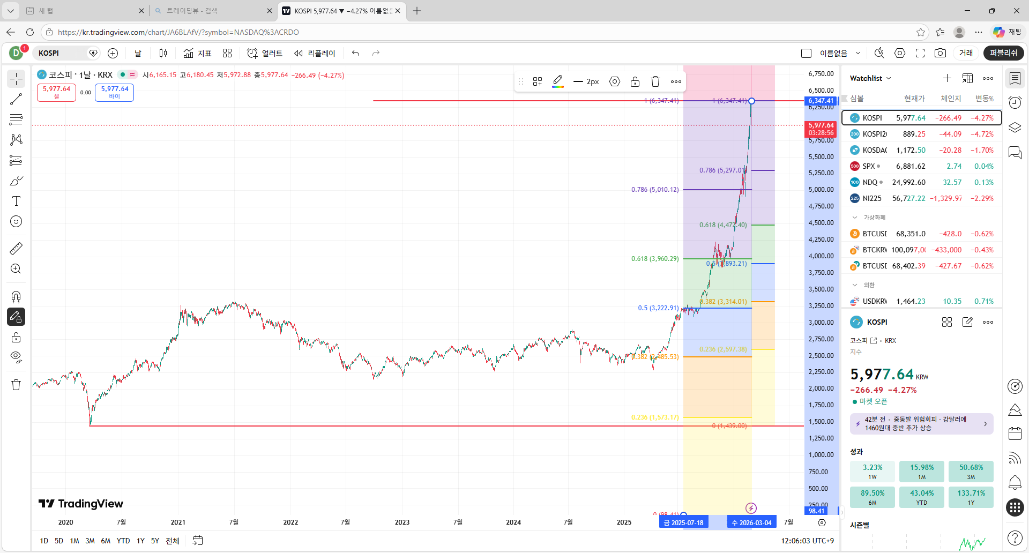Toggle hide all drawings eye icon
Screen dimensions: 1029x553
coord(16,357)
